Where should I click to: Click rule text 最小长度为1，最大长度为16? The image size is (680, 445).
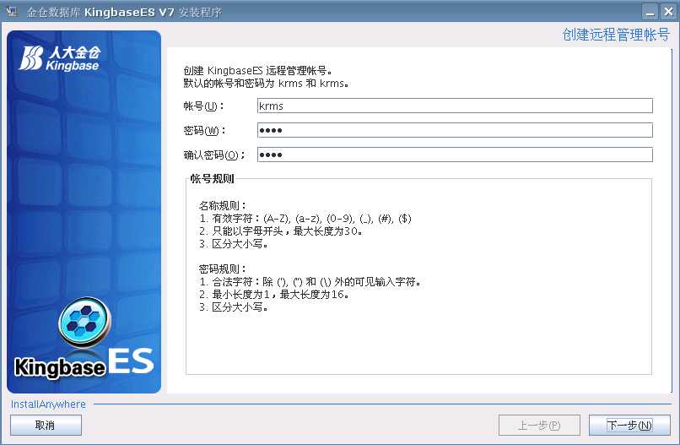coord(274,295)
